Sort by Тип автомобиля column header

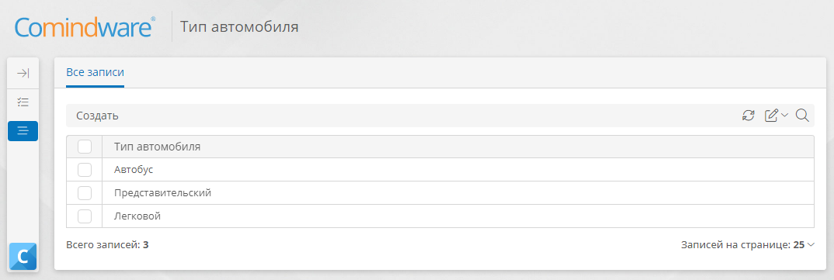158,147
